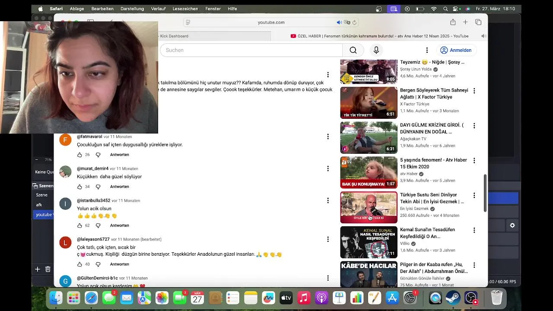
Task: Open the Bearbeiten menu
Action: 102,9
